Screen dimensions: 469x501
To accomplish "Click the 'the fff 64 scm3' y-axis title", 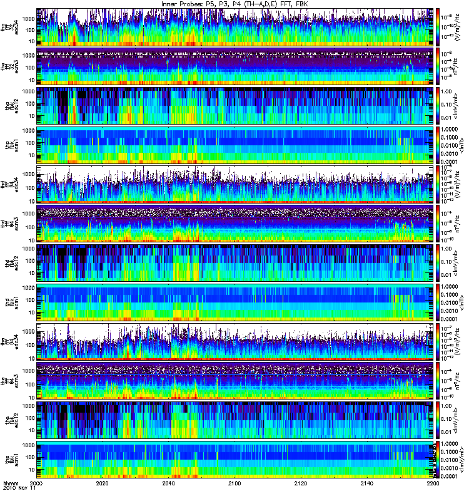I will [9, 381].
